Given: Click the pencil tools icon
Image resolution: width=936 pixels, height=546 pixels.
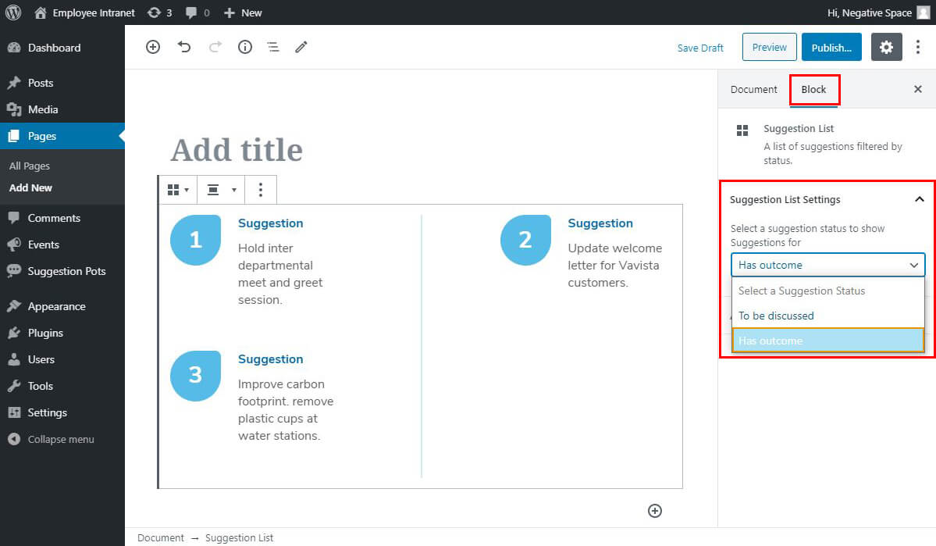Looking at the screenshot, I should (301, 47).
